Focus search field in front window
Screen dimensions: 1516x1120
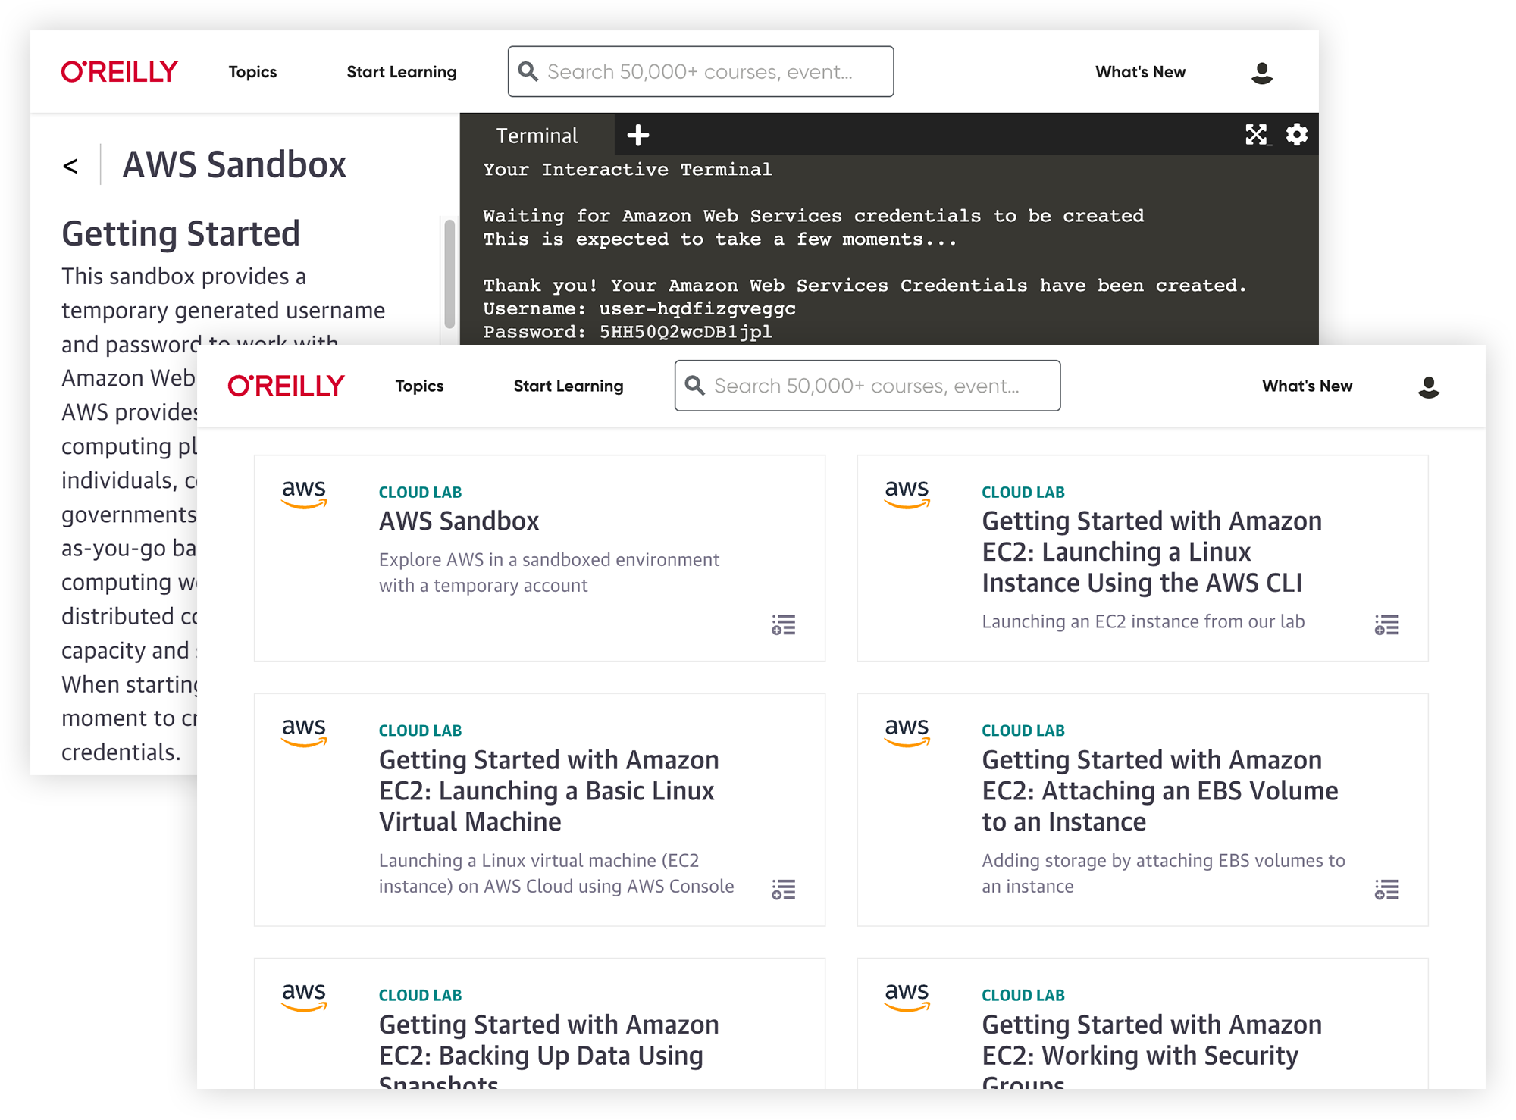pyautogui.click(x=867, y=385)
